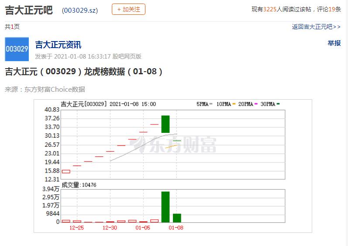Click the 加关注 follow button
The width and height of the screenshot is (348, 246).
point(128,9)
